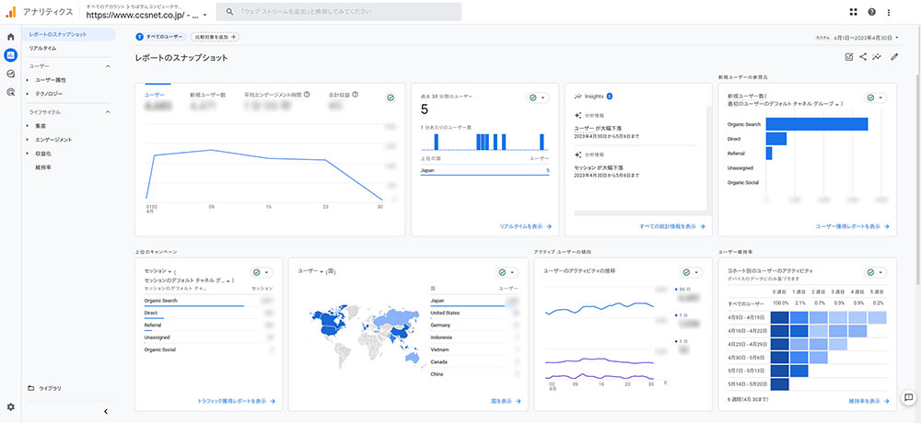Collapse the ライフサイクル section in the sidebar
The width and height of the screenshot is (921, 423).
coord(108,111)
